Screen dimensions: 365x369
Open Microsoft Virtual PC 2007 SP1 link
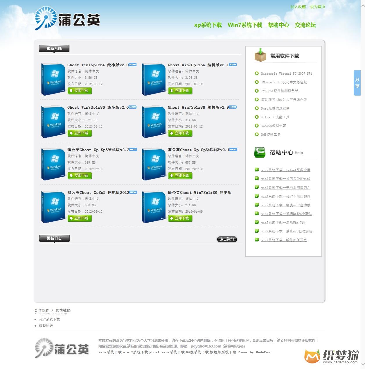coord(287,74)
